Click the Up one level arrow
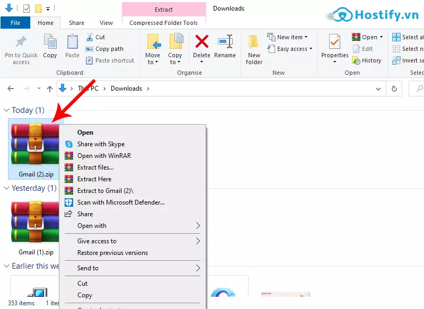 click(x=50, y=89)
